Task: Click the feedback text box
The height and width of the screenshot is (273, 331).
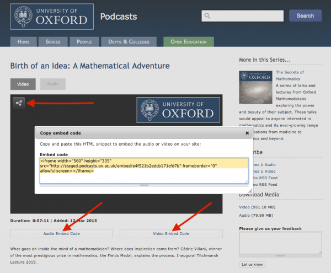Action: point(280,243)
